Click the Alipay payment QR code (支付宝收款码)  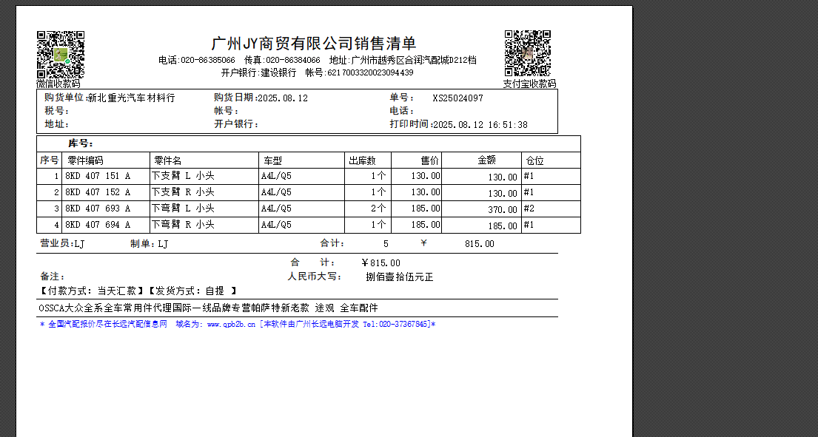527,54
